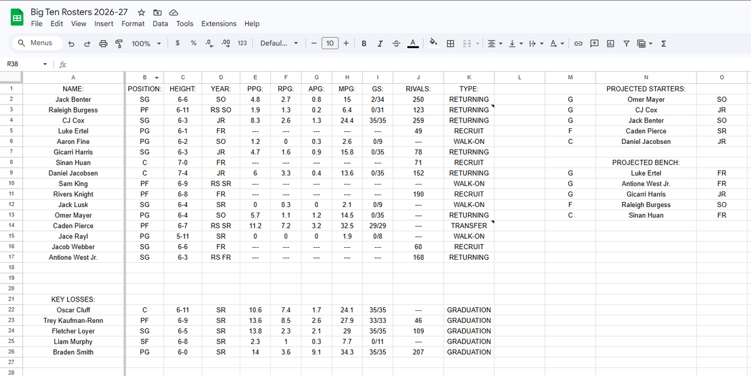Click the Google Sheets home icon

[x=16, y=18]
